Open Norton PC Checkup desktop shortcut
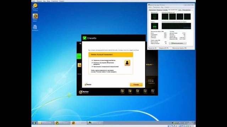The width and height of the screenshot is (227, 127). pyautogui.click(x=35, y=7)
